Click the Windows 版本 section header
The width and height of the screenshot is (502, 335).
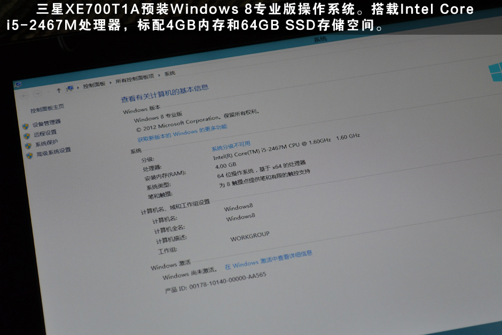pyautogui.click(x=142, y=109)
